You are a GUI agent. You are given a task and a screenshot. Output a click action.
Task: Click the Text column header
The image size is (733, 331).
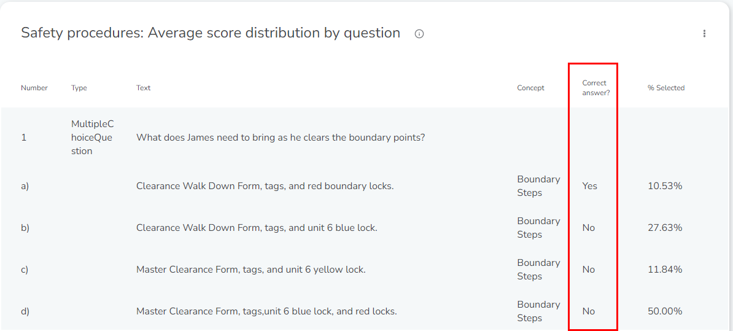pyautogui.click(x=144, y=88)
